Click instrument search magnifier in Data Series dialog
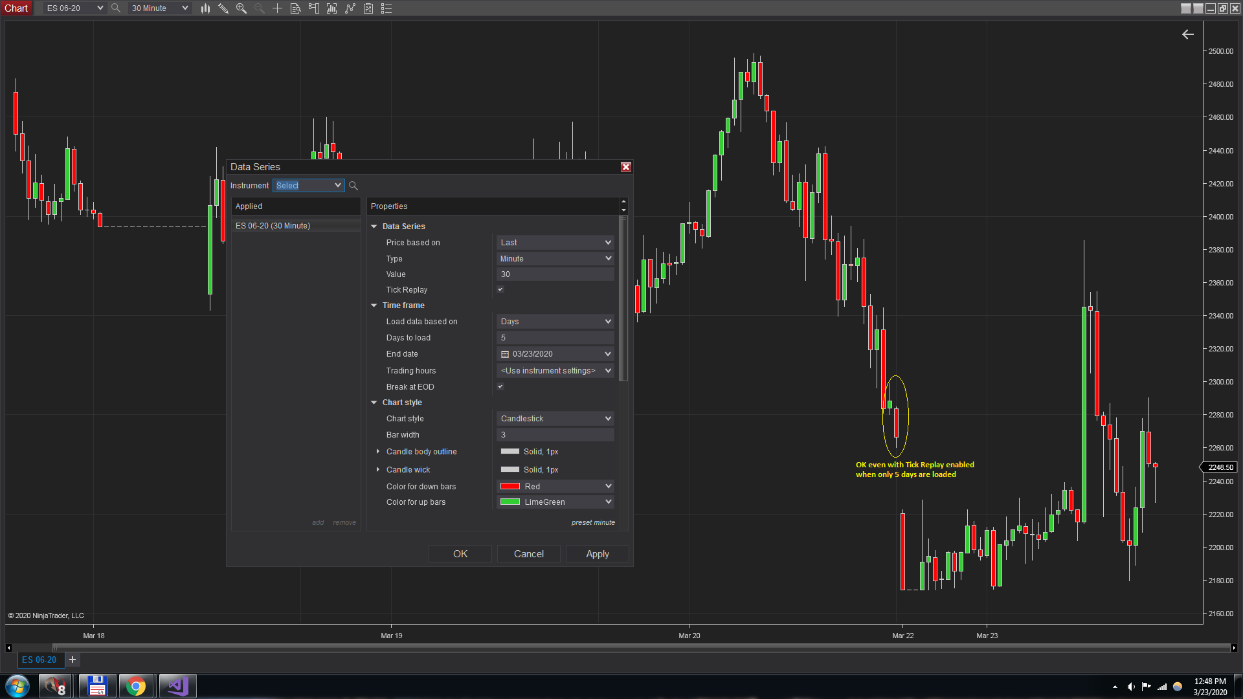1243x699 pixels. pos(353,186)
